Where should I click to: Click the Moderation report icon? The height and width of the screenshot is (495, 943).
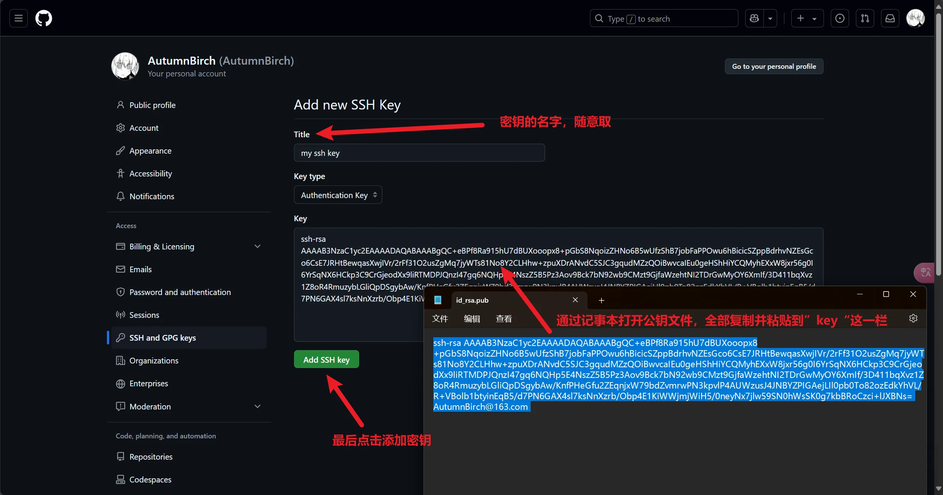[120, 406]
